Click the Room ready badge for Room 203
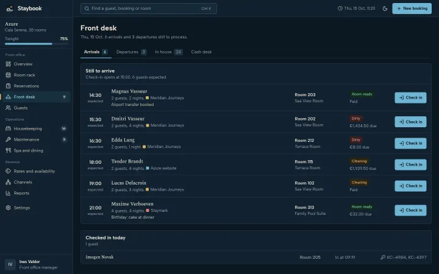Viewport: 439px width, 274px height. pos(362,94)
